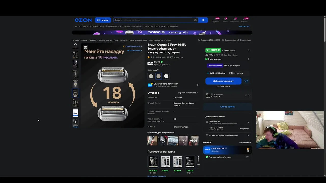Screen dimensions: 326x183
Task: Click the Оплатить позже button
Action: tap(215, 66)
